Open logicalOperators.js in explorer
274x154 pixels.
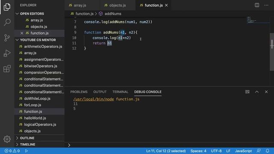(x=39, y=124)
